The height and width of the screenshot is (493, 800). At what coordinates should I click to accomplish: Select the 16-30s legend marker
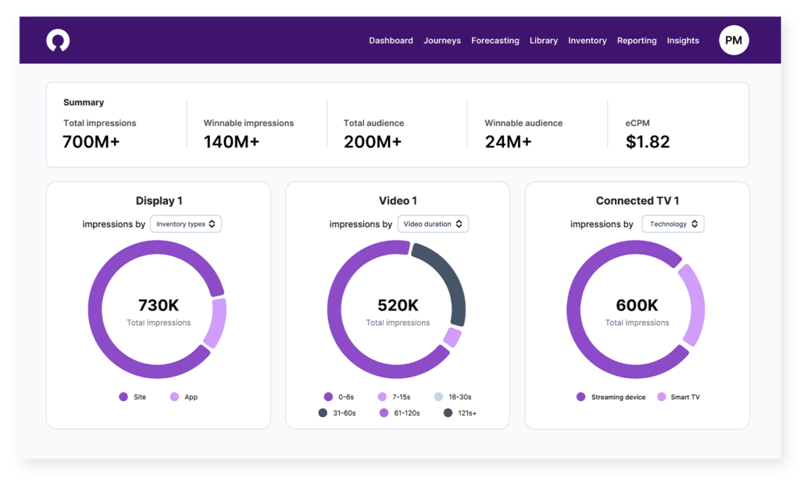438,397
